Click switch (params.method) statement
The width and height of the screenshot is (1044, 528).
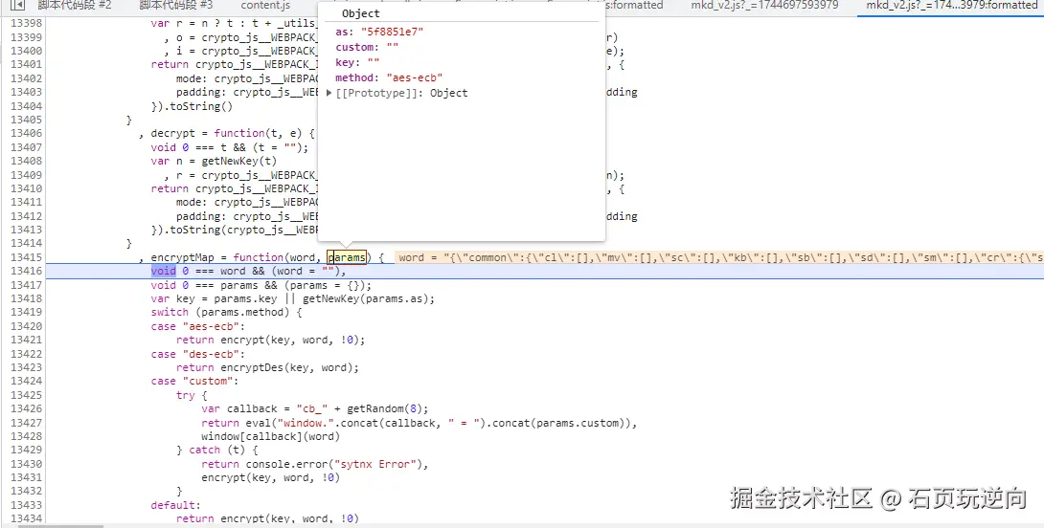(226, 313)
